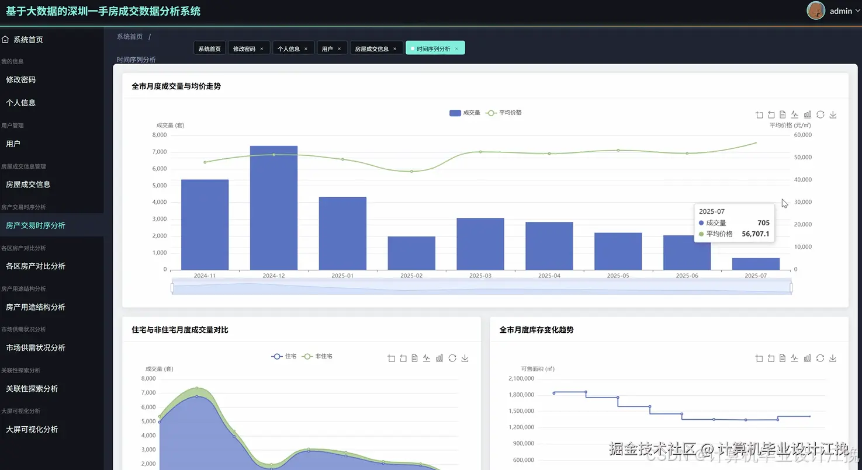This screenshot has width=862, height=470.
Task: Click the 2024-12 bar in the 成交量 chart
Action: [274, 208]
